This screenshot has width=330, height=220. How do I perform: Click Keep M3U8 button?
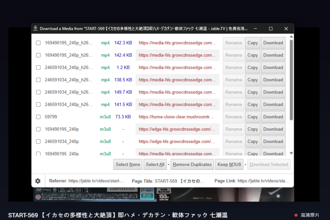(x=229, y=164)
